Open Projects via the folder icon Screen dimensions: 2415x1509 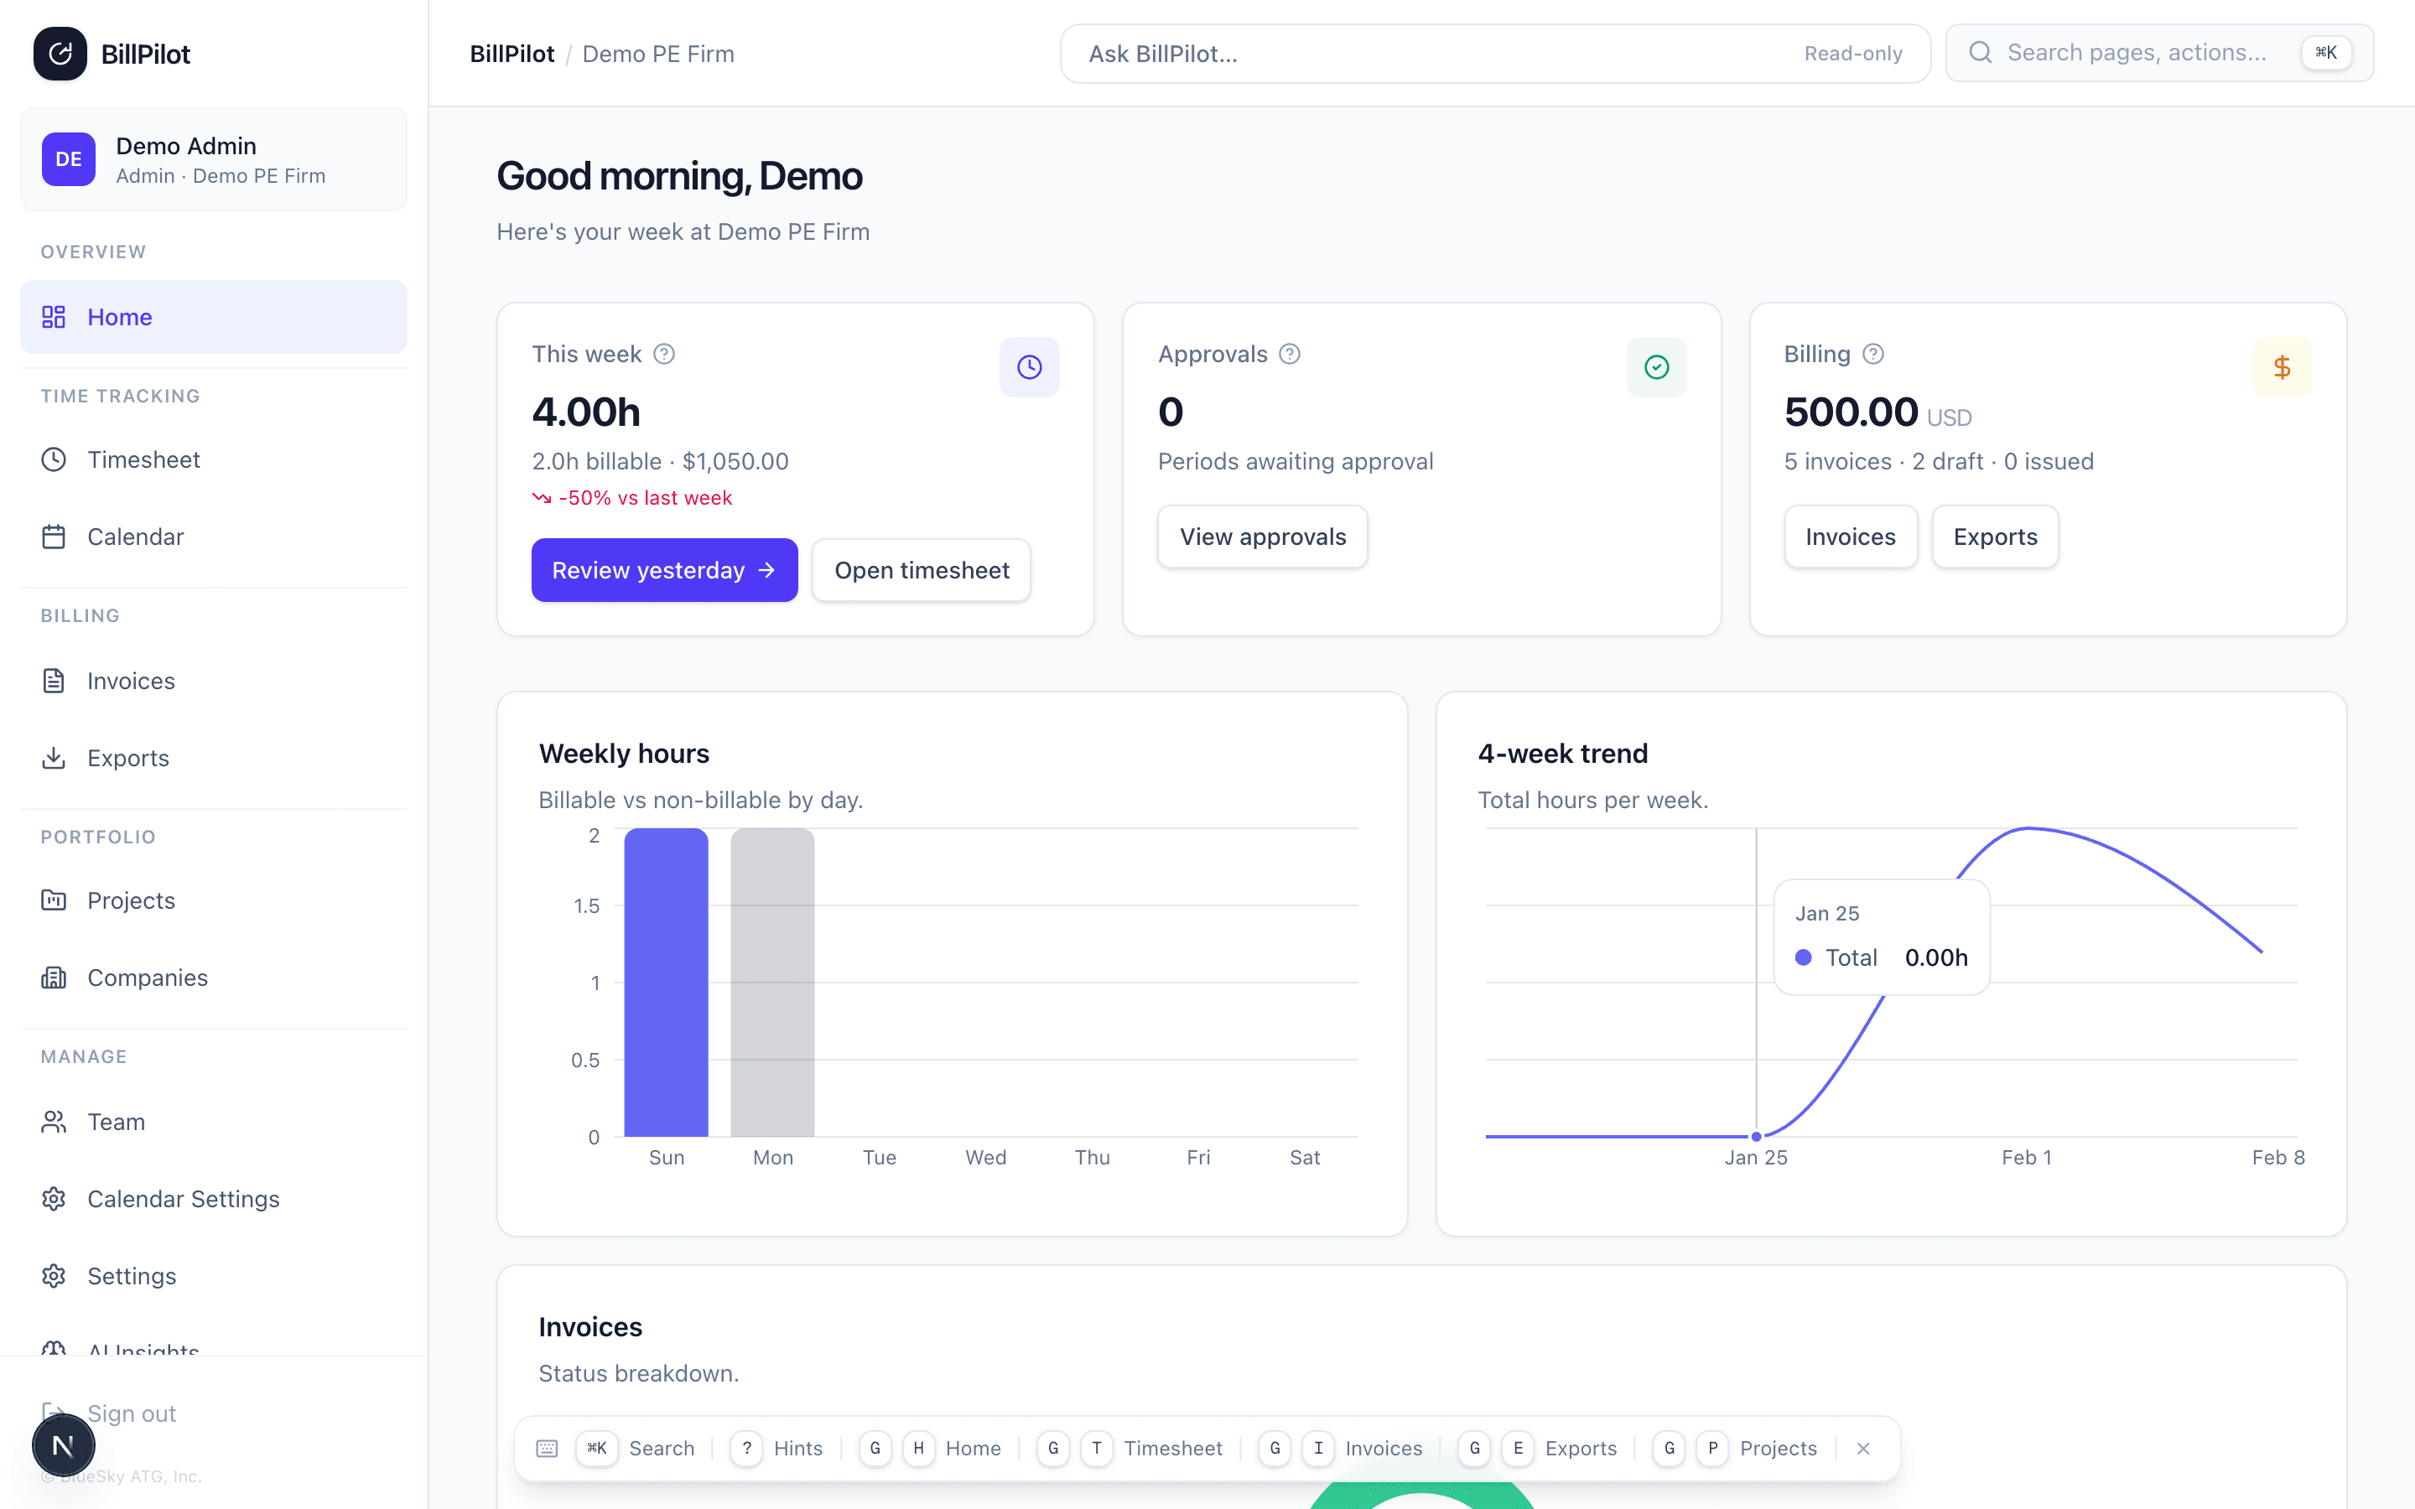[55, 900]
